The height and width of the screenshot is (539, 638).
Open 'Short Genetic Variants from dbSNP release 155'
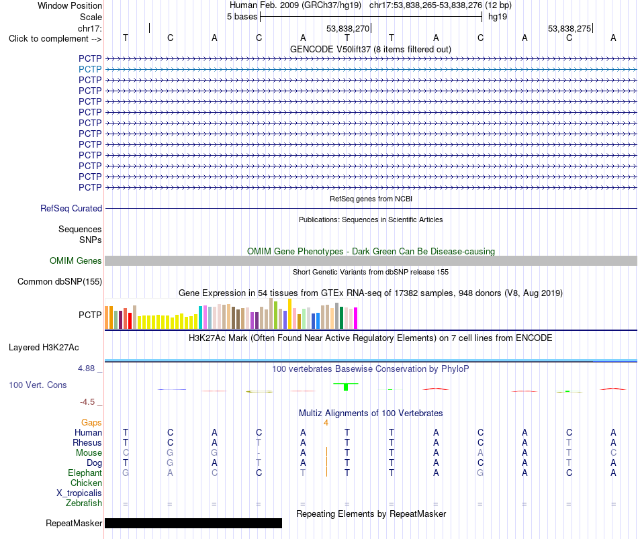tap(371, 272)
